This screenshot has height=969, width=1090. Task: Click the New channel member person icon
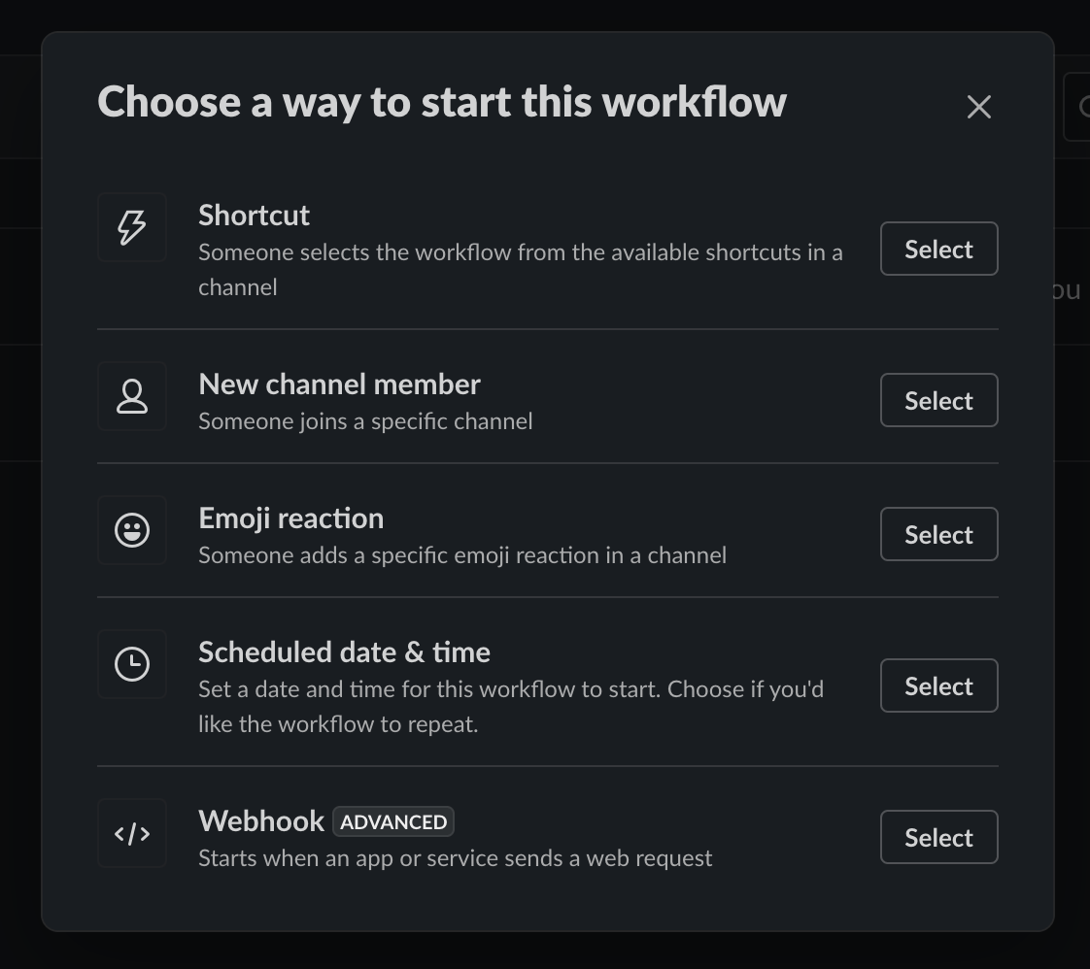pos(132,396)
